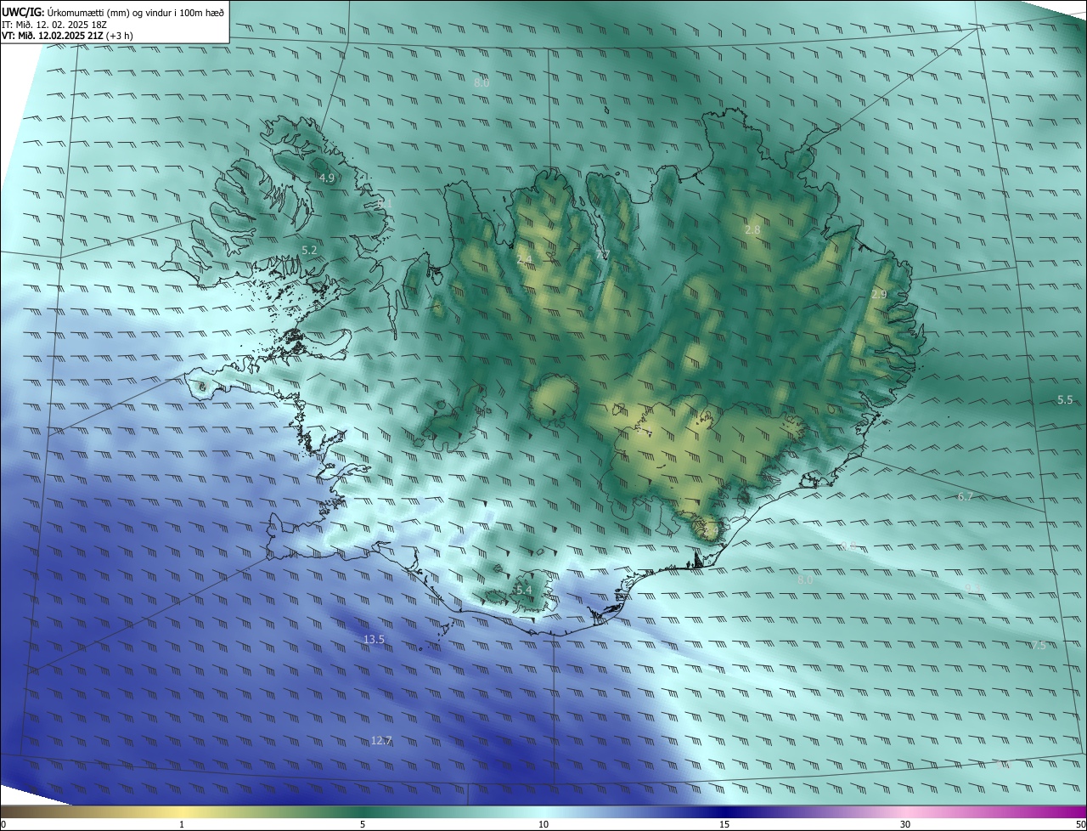
Task: Click the 2.9 value in east Iceland
Action: tap(879, 294)
